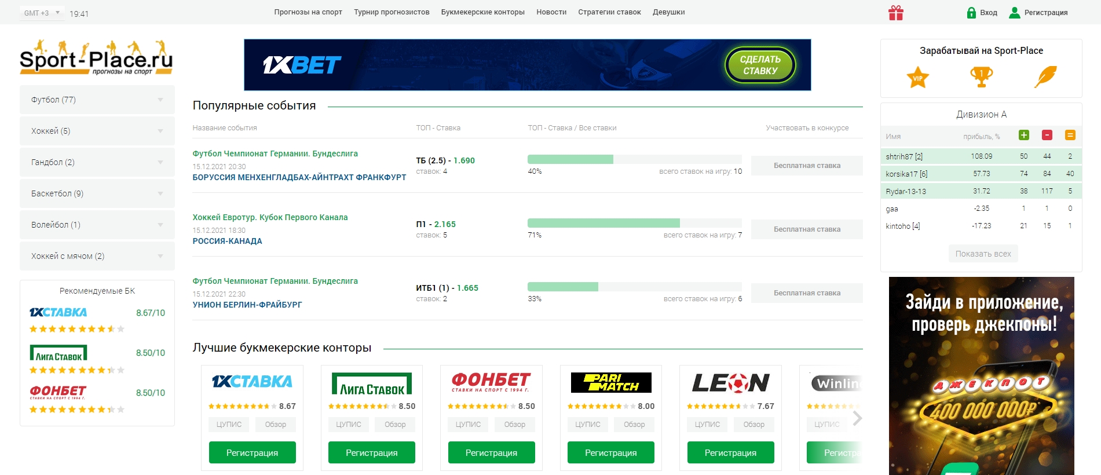This screenshot has width=1101, height=475.
Task: Open ФОНБЕТ logo in recommended bookmakers
Action: click(x=58, y=392)
